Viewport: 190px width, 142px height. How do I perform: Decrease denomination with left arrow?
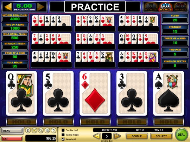(8, 7)
